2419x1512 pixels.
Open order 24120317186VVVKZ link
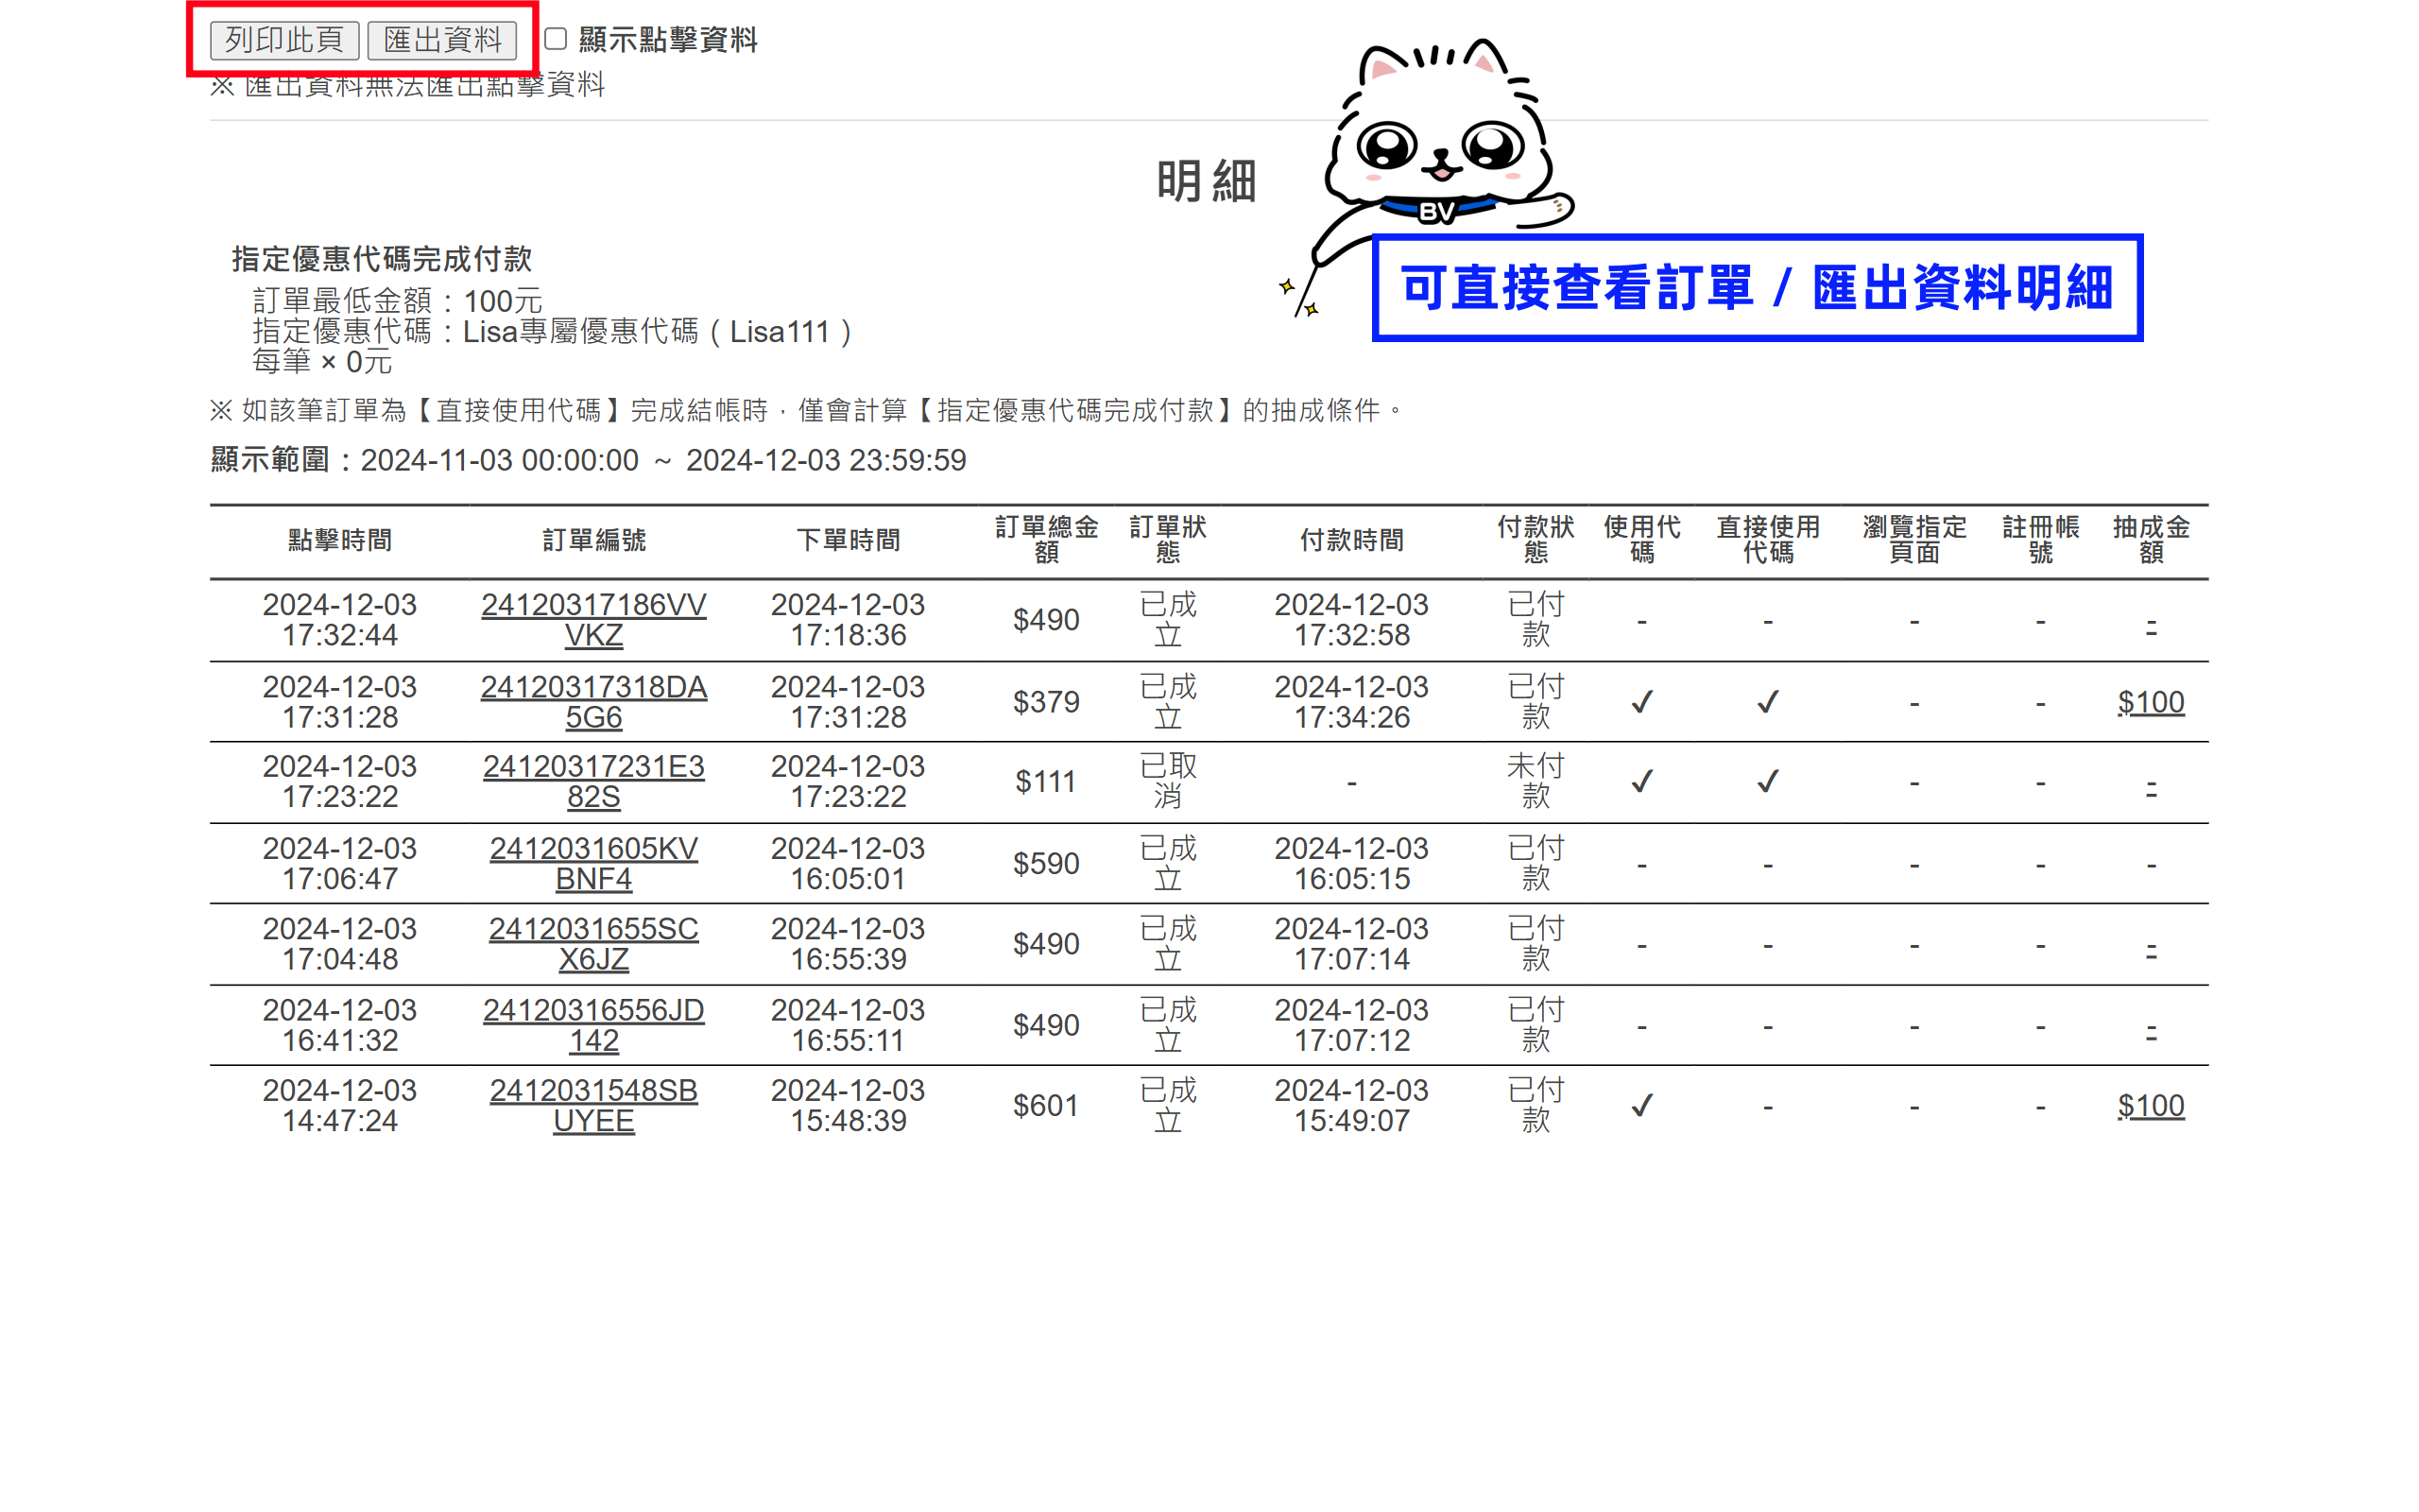pos(593,620)
